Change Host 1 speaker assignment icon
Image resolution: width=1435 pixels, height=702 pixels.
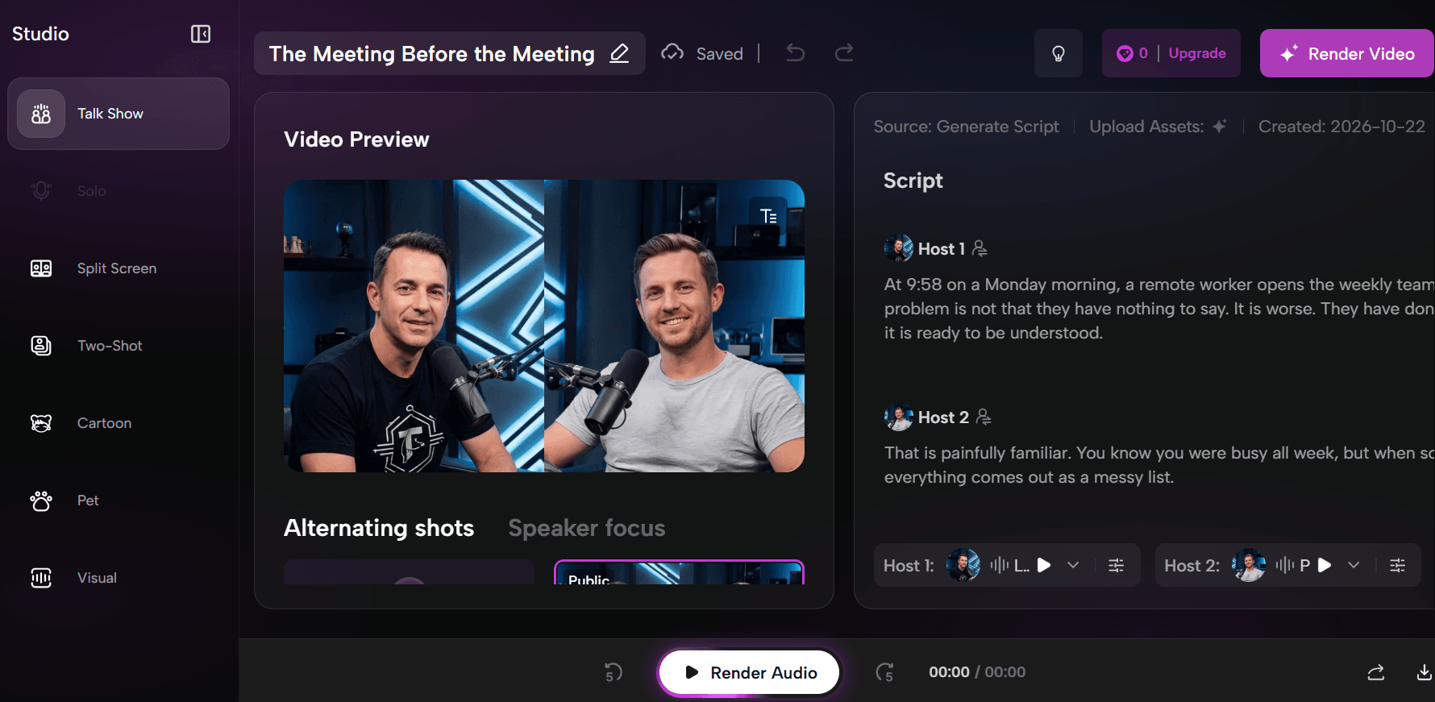[980, 248]
